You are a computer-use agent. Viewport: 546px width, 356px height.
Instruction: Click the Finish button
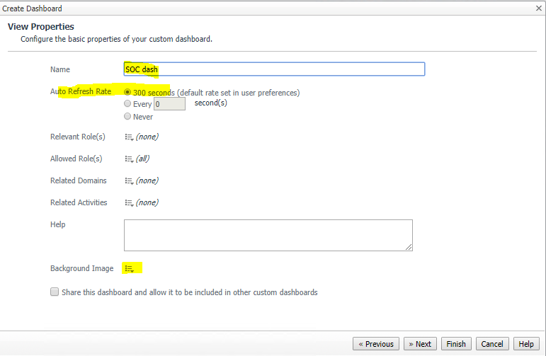coord(456,344)
